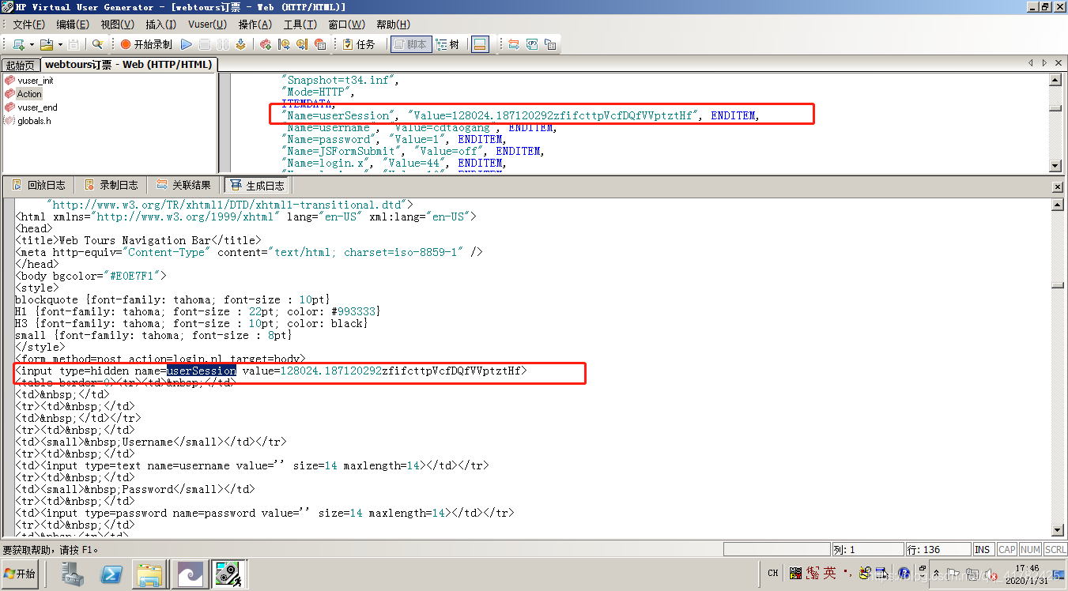This screenshot has height=591, width=1068.
Task: Open the Vuser(U) menu
Action: pyautogui.click(x=207, y=24)
